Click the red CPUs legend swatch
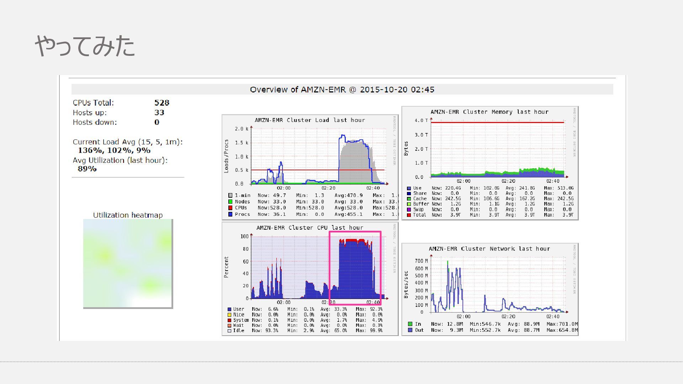Screen dimensions: 683x384 click(230, 208)
